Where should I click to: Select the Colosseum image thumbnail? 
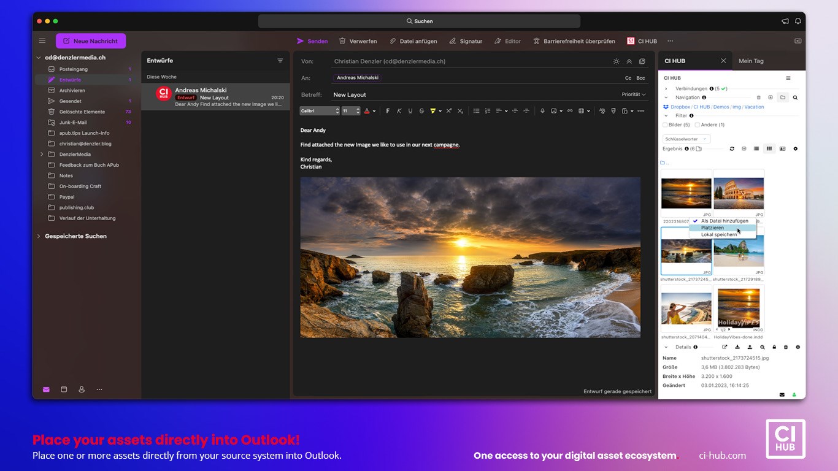click(739, 194)
